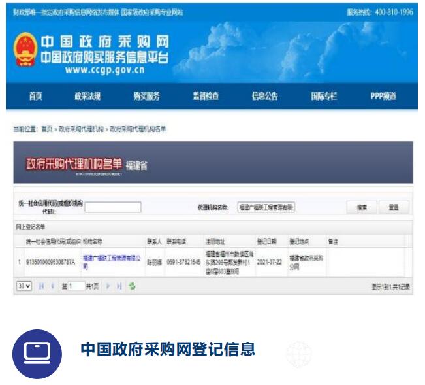Screen dimensions: 425x385
Task: Click column header 注册地址
Action: 215,241
